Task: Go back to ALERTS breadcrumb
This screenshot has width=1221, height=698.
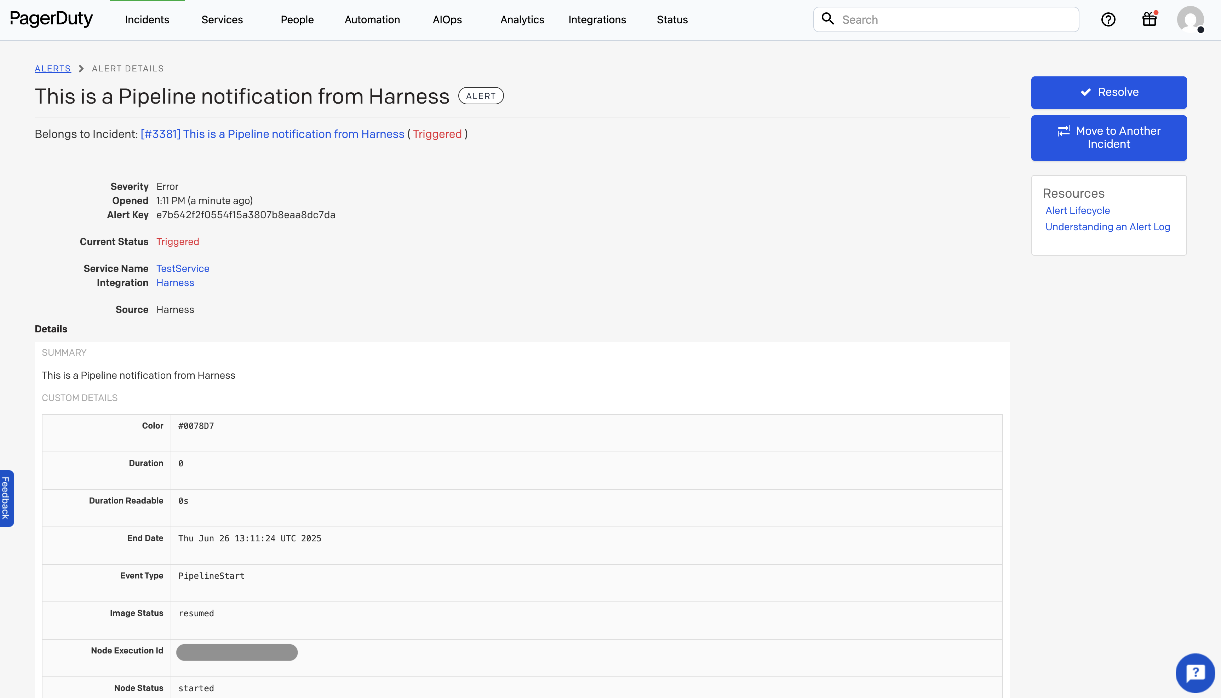Action: [x=52, y=69]
